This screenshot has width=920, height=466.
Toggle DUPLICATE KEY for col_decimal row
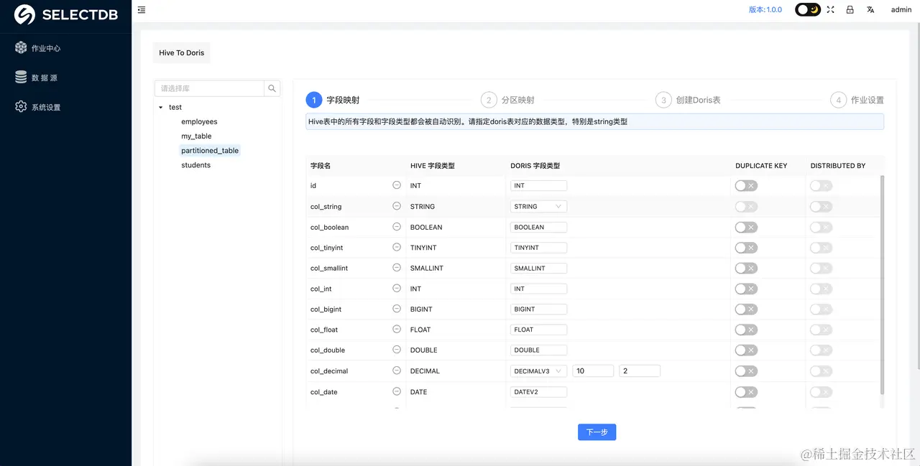[x=746, y=371]
